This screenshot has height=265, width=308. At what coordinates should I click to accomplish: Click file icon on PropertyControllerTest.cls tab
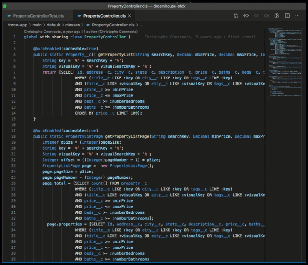(x=9, y=16)
